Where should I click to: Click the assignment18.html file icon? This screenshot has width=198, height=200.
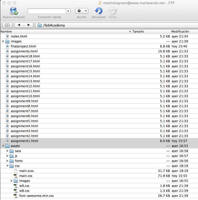click(x=7, y=56)
